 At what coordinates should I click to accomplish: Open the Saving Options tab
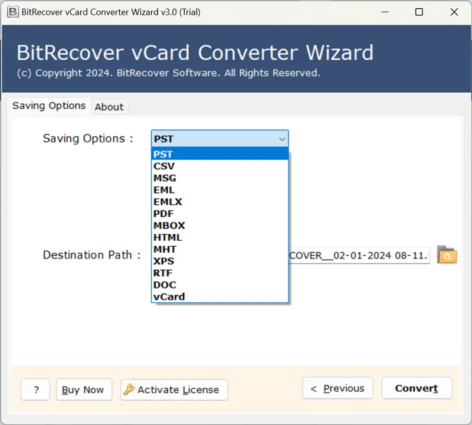coord(49,106)
